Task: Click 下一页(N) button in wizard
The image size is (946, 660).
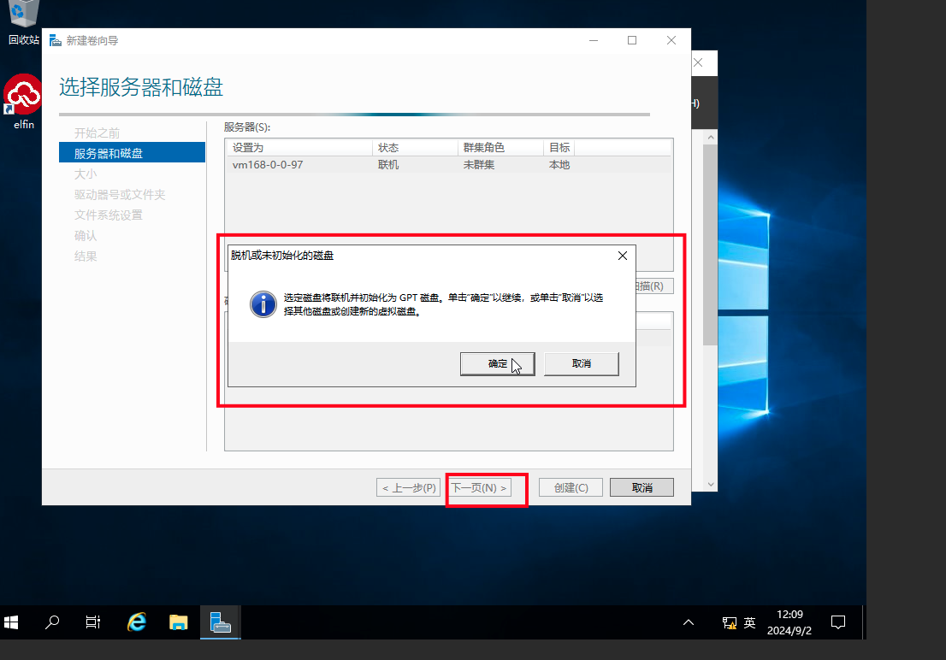Action: click(479, 487)
